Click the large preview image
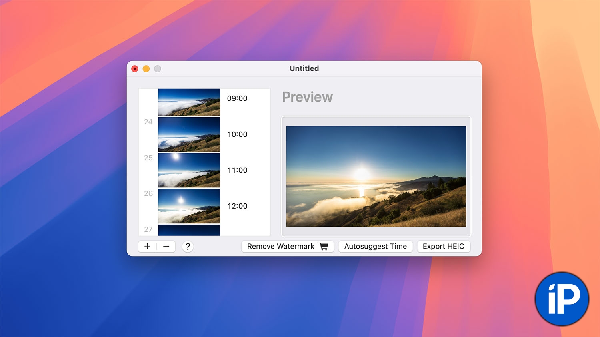600x337 pixels. 376,176
